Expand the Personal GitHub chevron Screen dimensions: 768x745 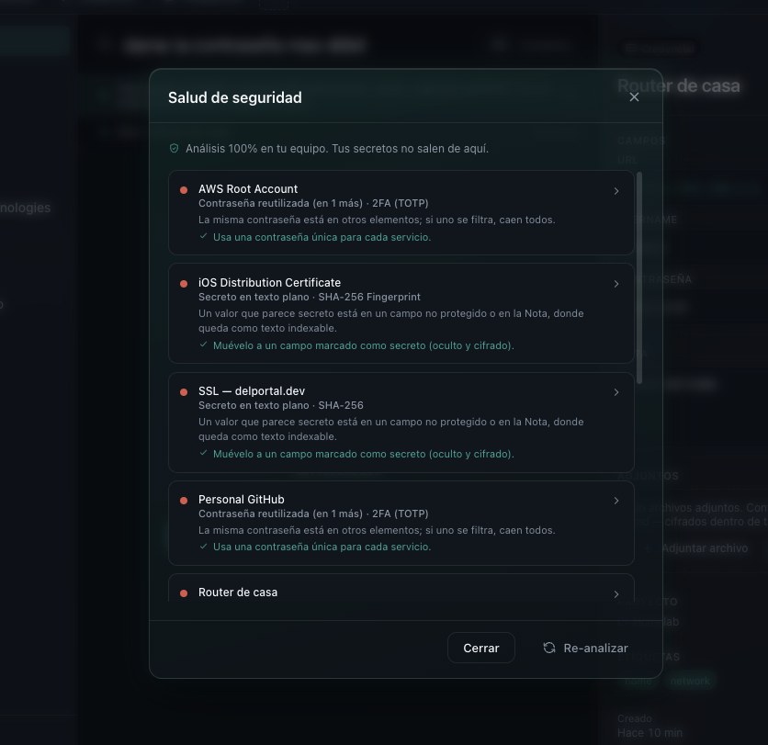pos(616,501)
